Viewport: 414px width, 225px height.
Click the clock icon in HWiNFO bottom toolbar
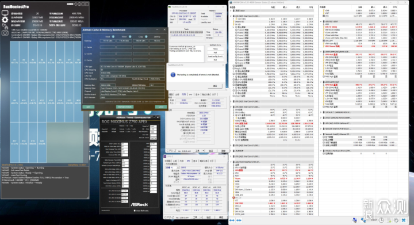point(381,220)
